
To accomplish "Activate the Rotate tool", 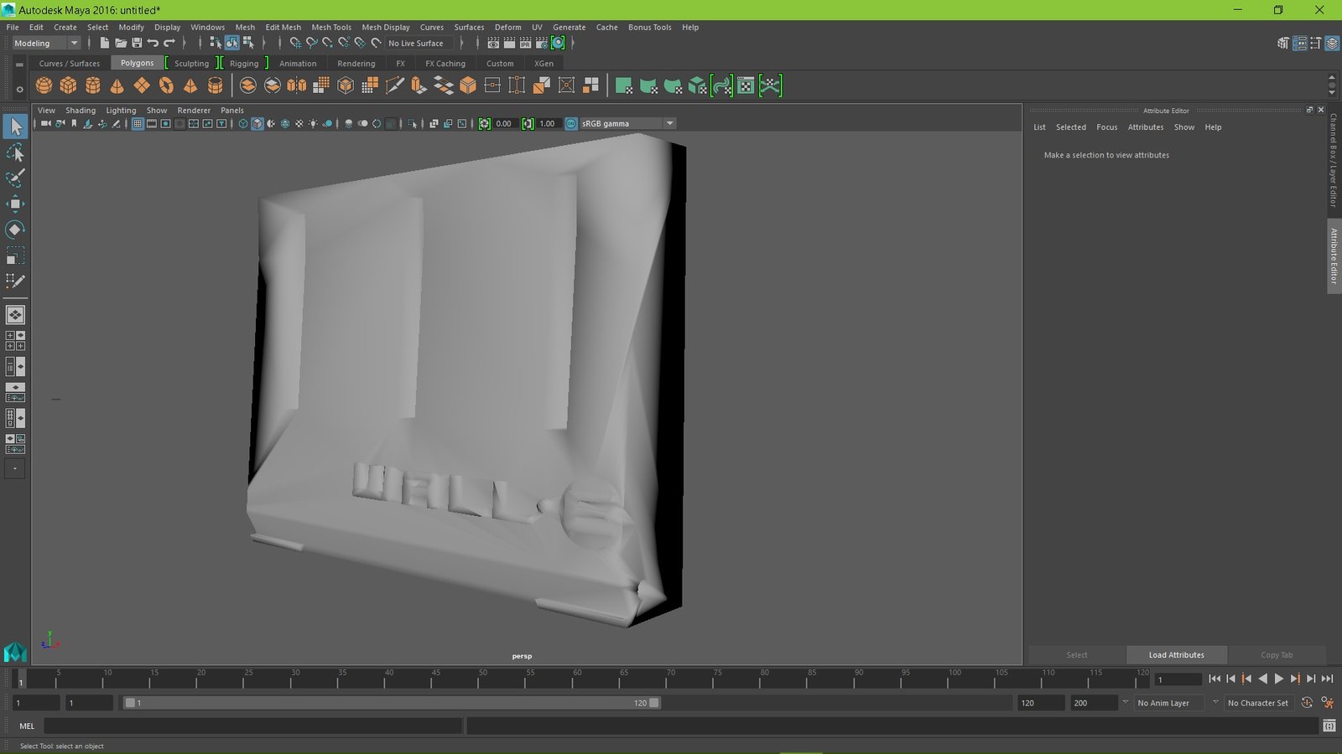I will coord(15,230).
